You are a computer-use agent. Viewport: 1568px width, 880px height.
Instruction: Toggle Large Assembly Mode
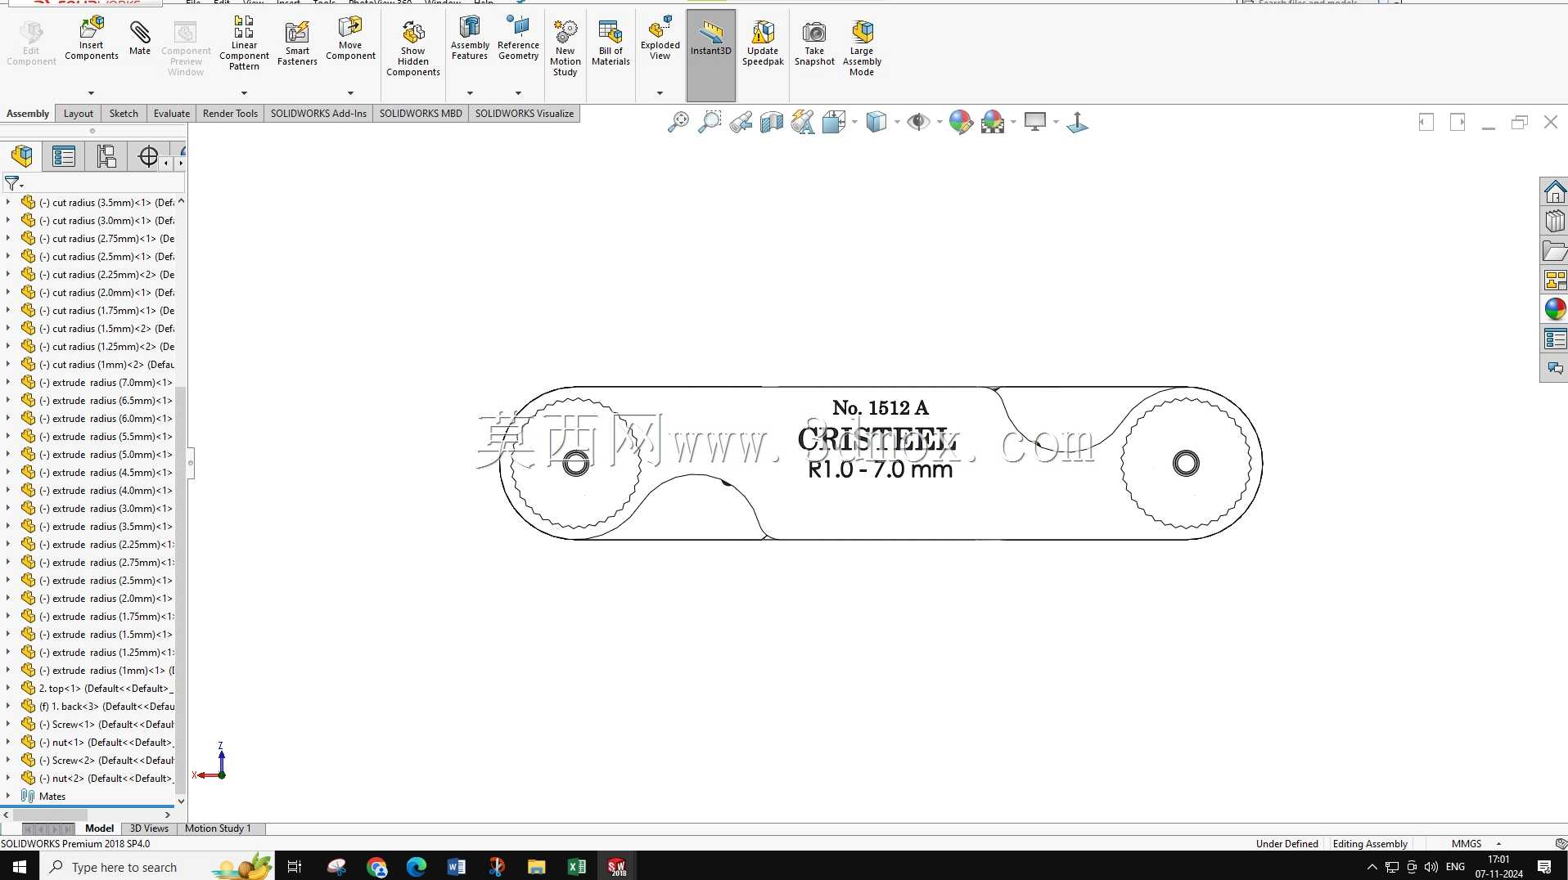point(862,48)
